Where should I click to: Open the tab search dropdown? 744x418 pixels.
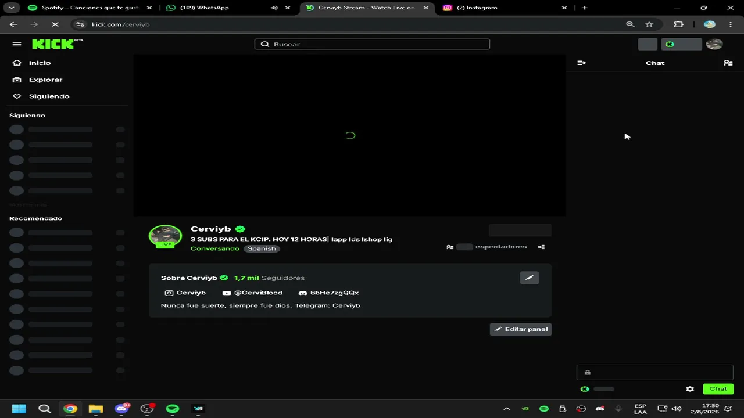11,8
